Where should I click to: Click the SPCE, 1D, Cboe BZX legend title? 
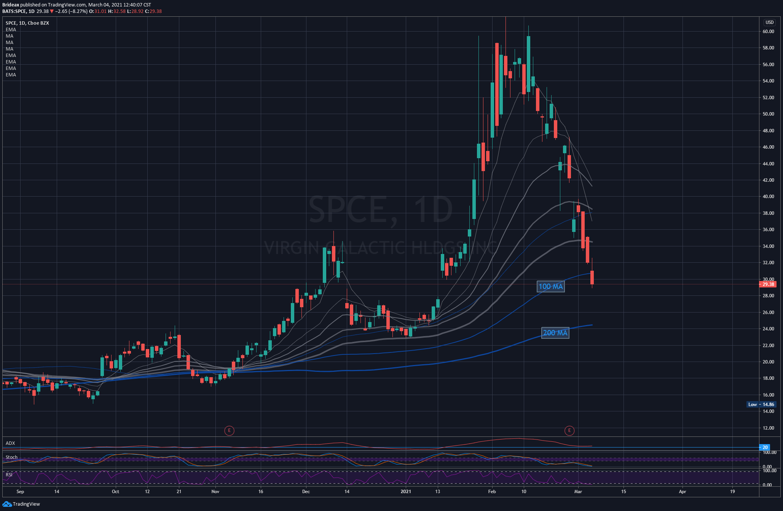(x=27, y=23)
